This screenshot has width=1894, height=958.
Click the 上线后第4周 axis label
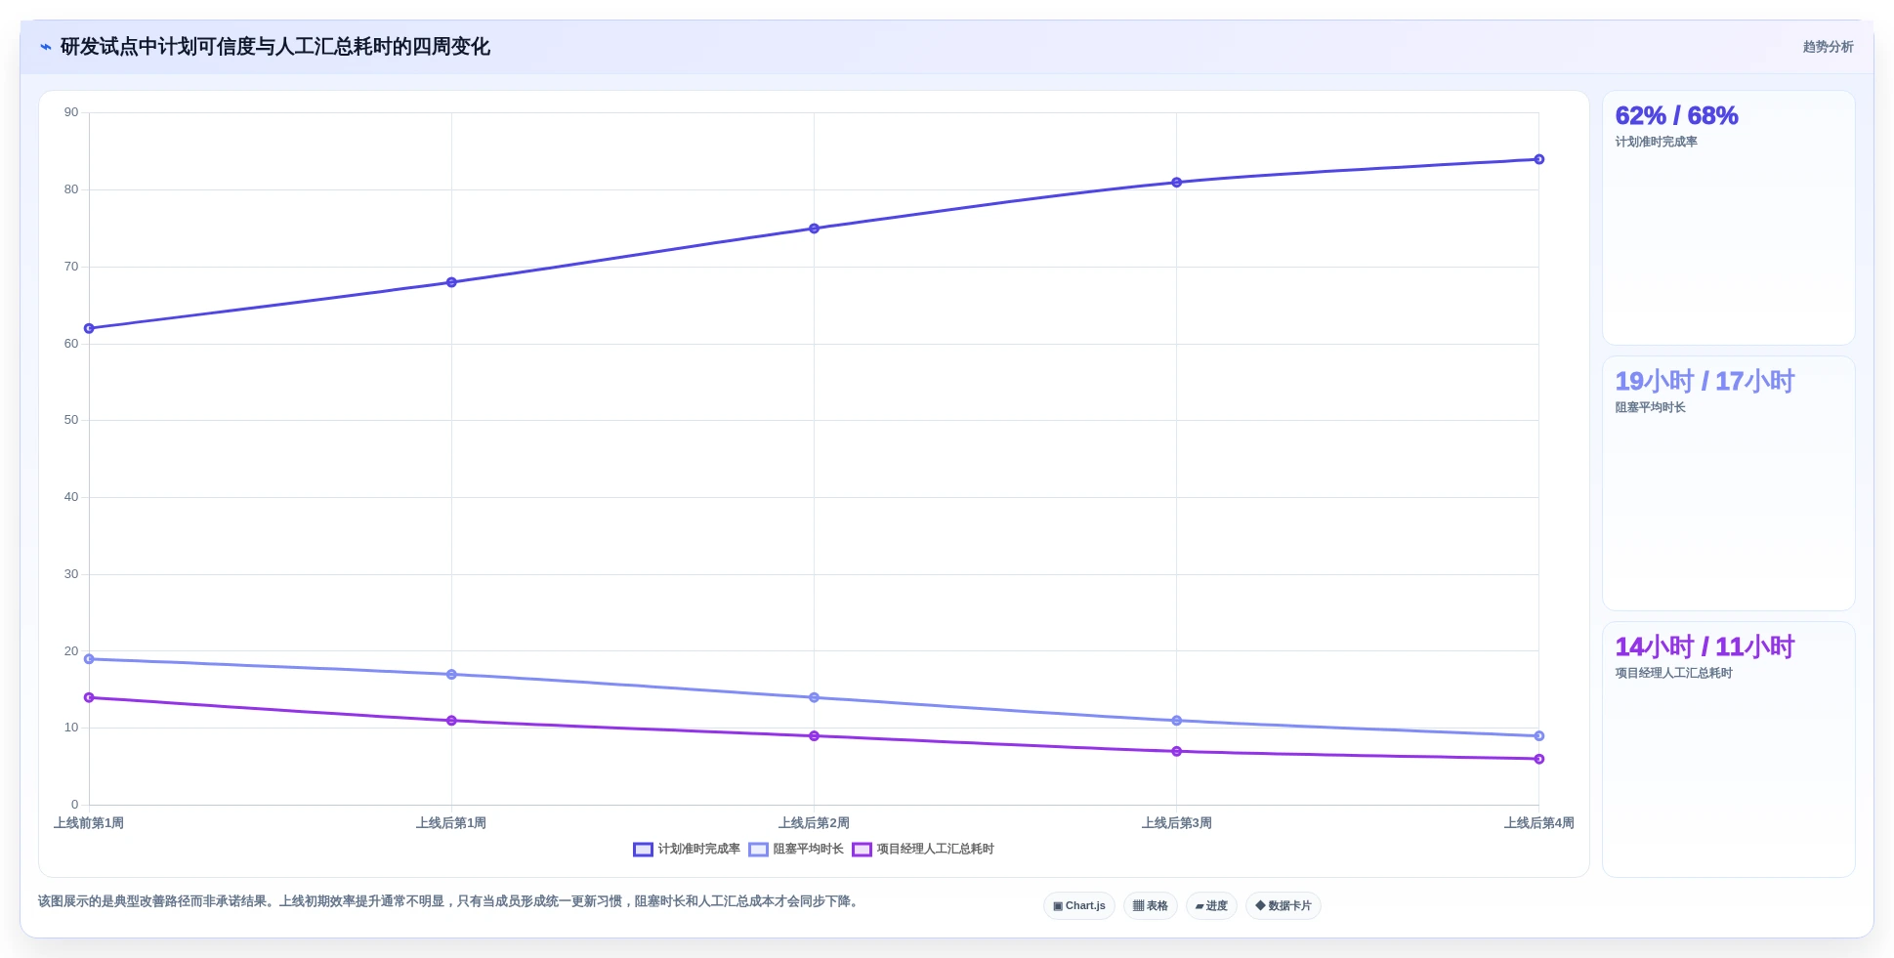pos(1538,823)
